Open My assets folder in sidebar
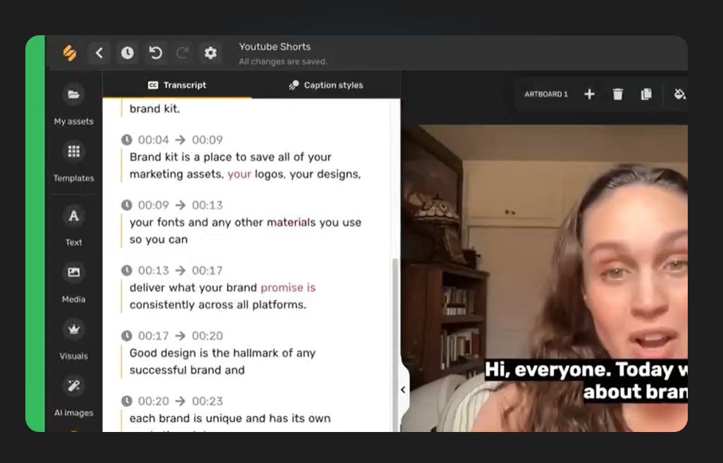The width and height of the screenshot is (723, 463). (74, 104)
